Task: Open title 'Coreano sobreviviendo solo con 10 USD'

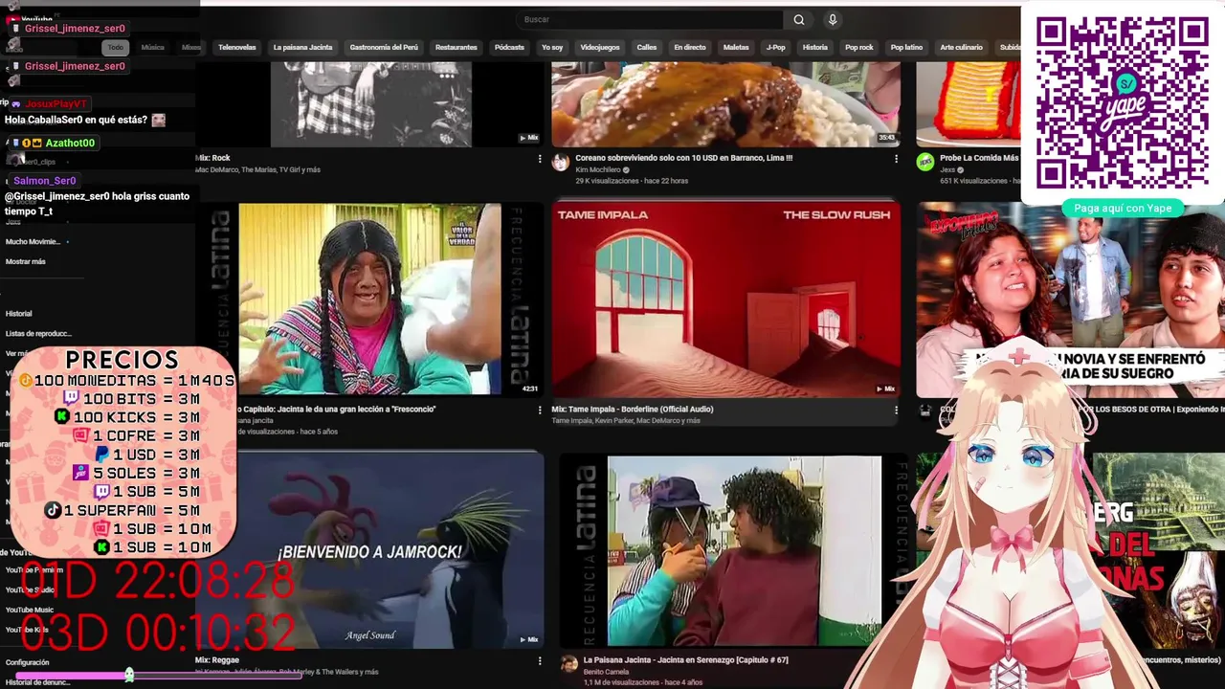Action: click(684, 159)
